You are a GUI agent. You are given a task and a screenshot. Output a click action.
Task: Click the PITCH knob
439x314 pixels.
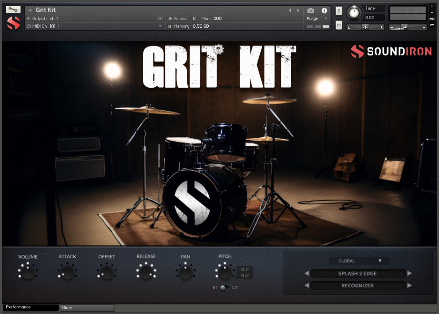(x=225, y=272)
